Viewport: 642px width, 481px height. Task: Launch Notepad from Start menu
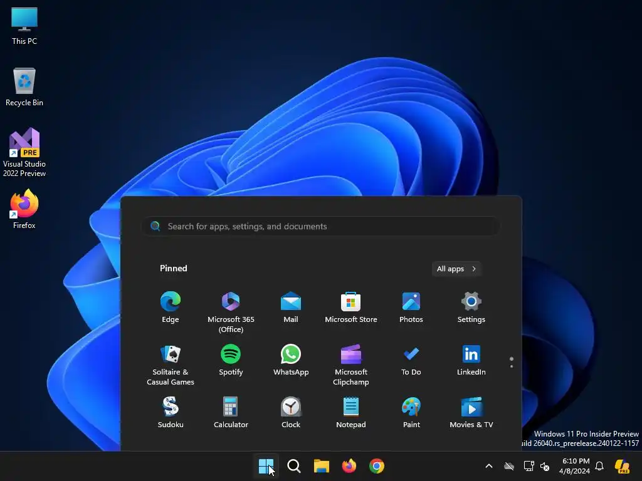point(351,412)
